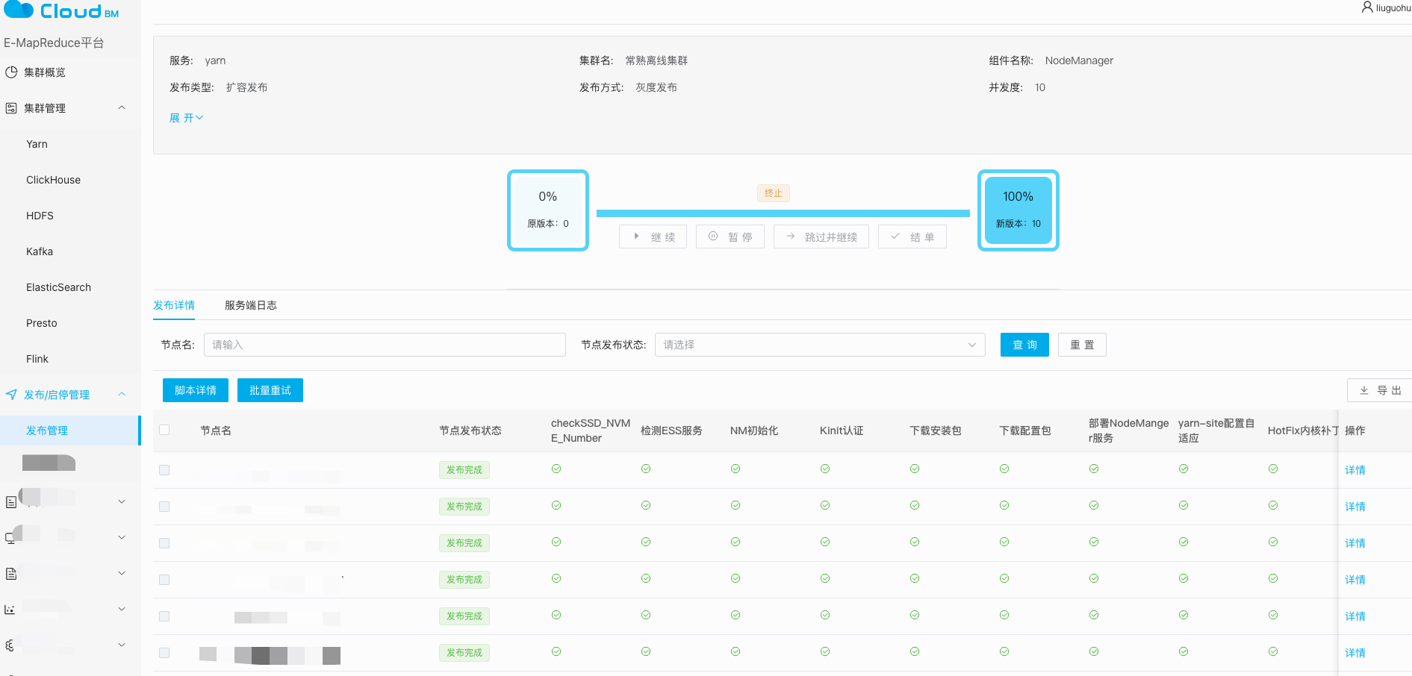Click first row 部署NodeManger服务 success icon

point(1094,469)
